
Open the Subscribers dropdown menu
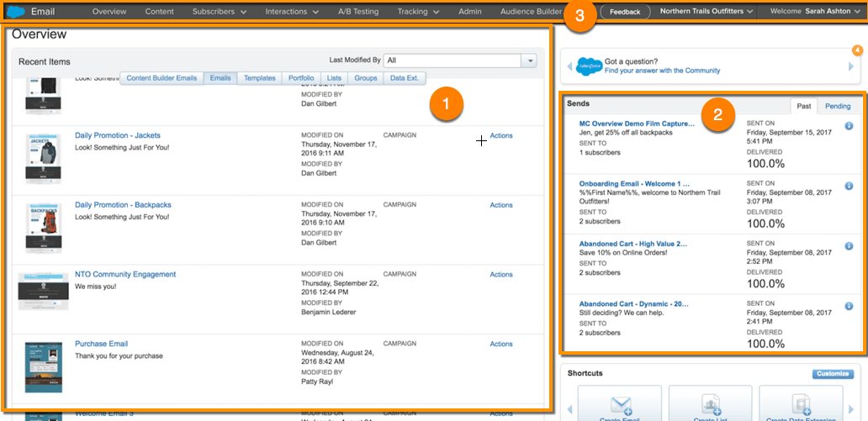click(220, 11)
